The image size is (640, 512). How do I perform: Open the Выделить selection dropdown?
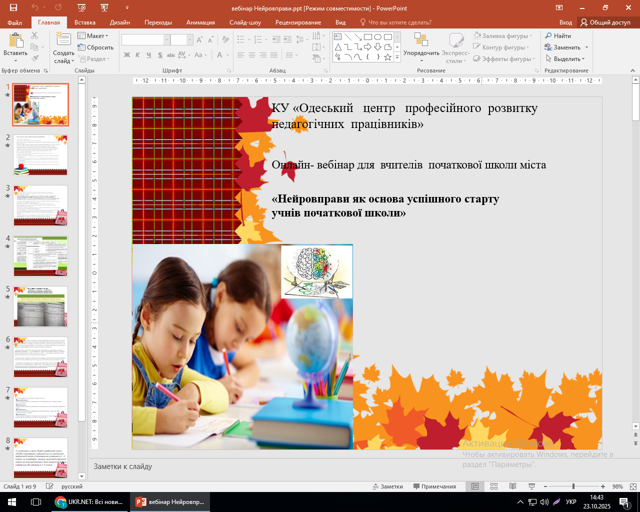(566, 59)
